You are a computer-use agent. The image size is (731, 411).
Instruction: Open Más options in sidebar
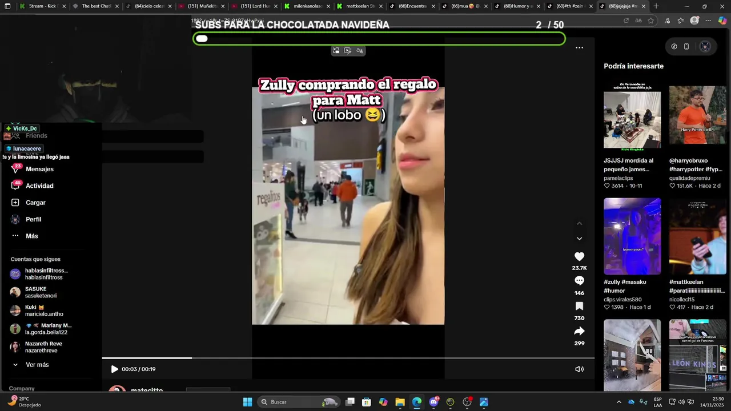(25, 236)
